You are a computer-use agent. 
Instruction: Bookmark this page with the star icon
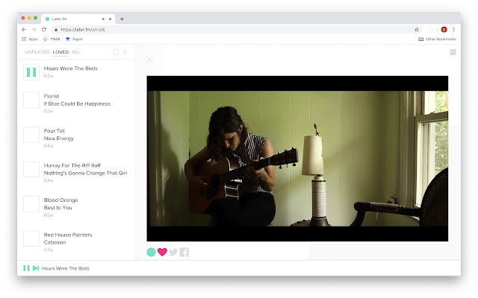[417, 29]
